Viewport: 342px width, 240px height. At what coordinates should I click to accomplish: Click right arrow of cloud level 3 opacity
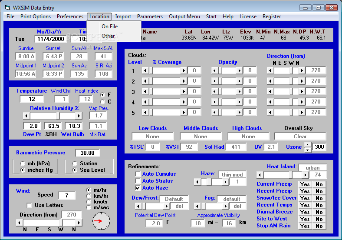(240, 91)
